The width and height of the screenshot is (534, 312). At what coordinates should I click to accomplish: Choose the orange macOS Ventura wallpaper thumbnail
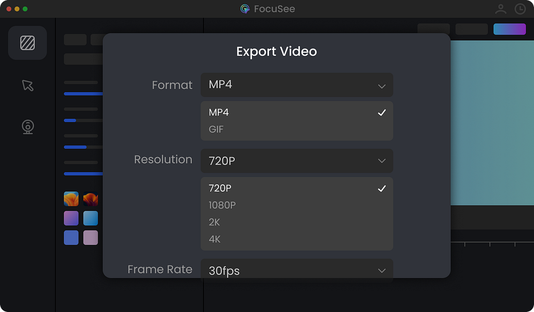(71, 199)
